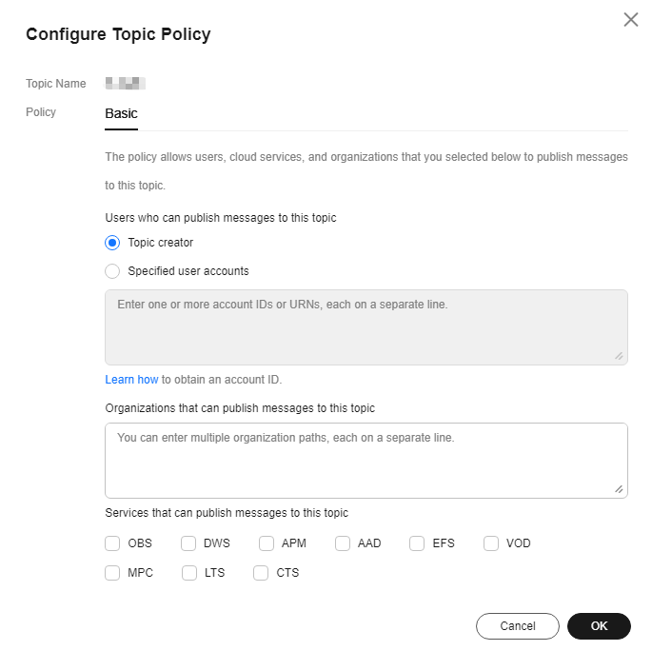Focus the organization paths text area
This screenshot has height=651, width=652.
[366, 461]
